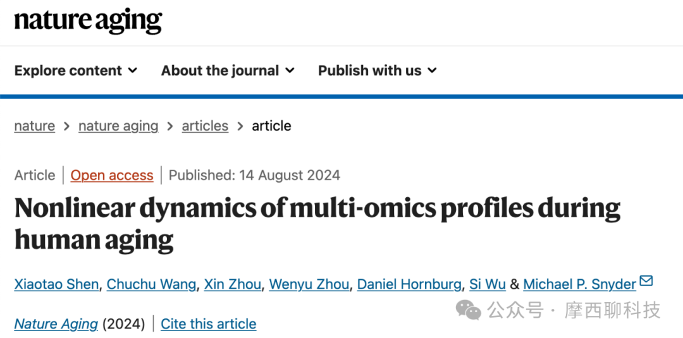Viewport: 683px width, 338px height.
Task: Open the Explore content menu
Action: [x=76, y=71]
